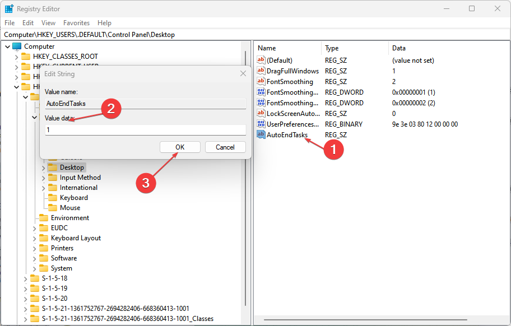Viewport: 511px width, 326px height.
Task: Expand the Desktop key
Action: click(x=43, y=168)
